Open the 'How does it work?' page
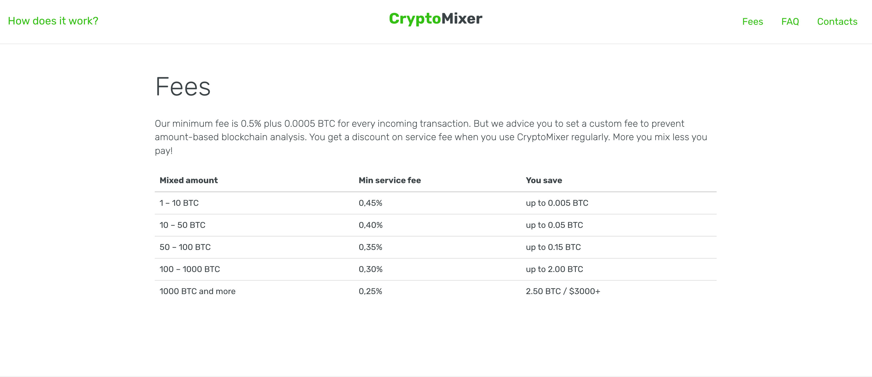The width and height of the screenshot is (872, 377). pyautogui.click(x=53, y=21)
